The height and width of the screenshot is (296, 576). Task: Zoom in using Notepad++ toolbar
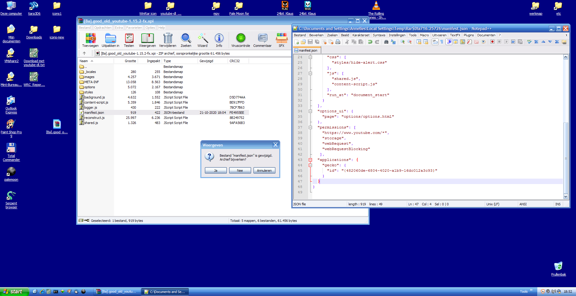(403, 42)
